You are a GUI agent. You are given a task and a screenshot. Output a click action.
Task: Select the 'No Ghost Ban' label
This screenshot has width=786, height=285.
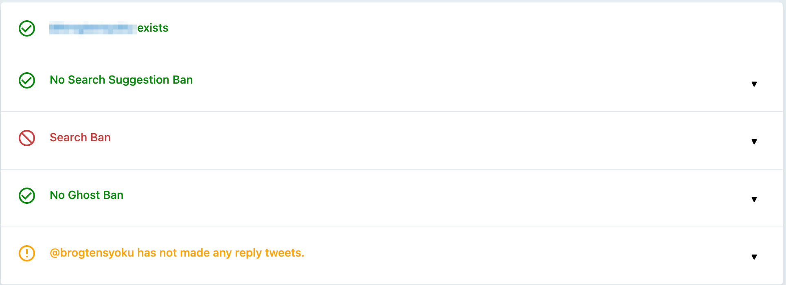tap(86, 195)
